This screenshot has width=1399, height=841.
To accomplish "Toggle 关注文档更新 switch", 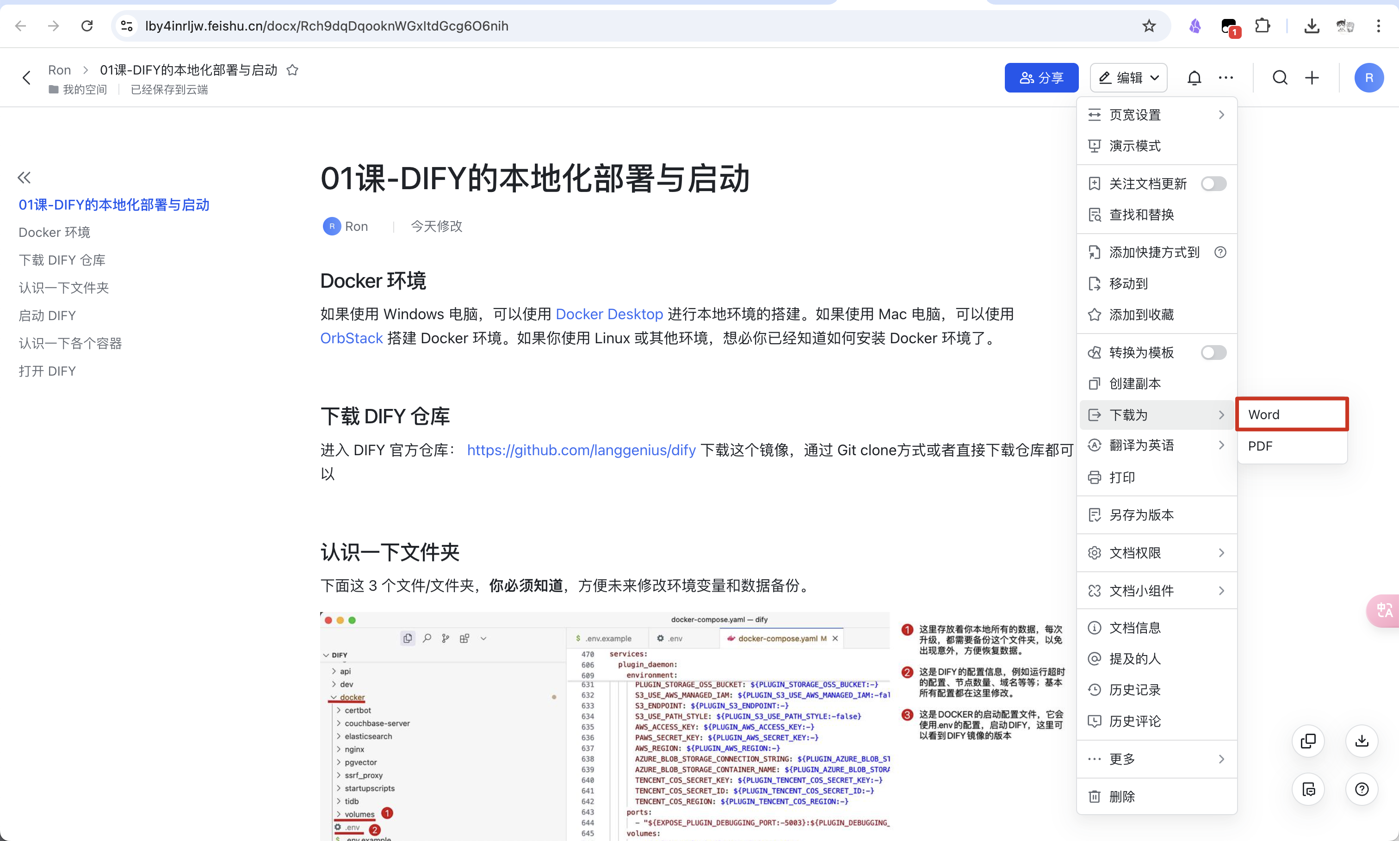I will click(1213, 184).
